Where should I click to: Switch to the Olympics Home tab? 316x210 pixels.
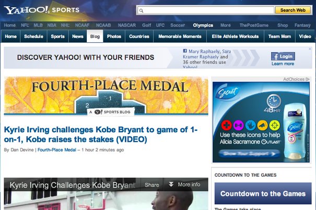tap(10, 36)
